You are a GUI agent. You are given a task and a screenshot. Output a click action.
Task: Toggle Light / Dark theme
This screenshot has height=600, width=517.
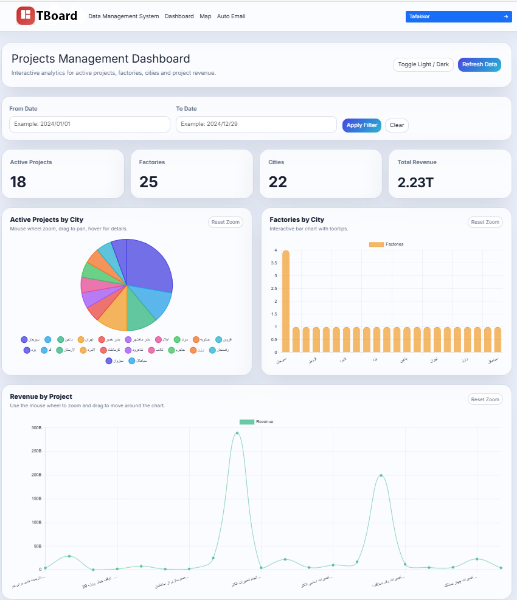pos(423,64)
